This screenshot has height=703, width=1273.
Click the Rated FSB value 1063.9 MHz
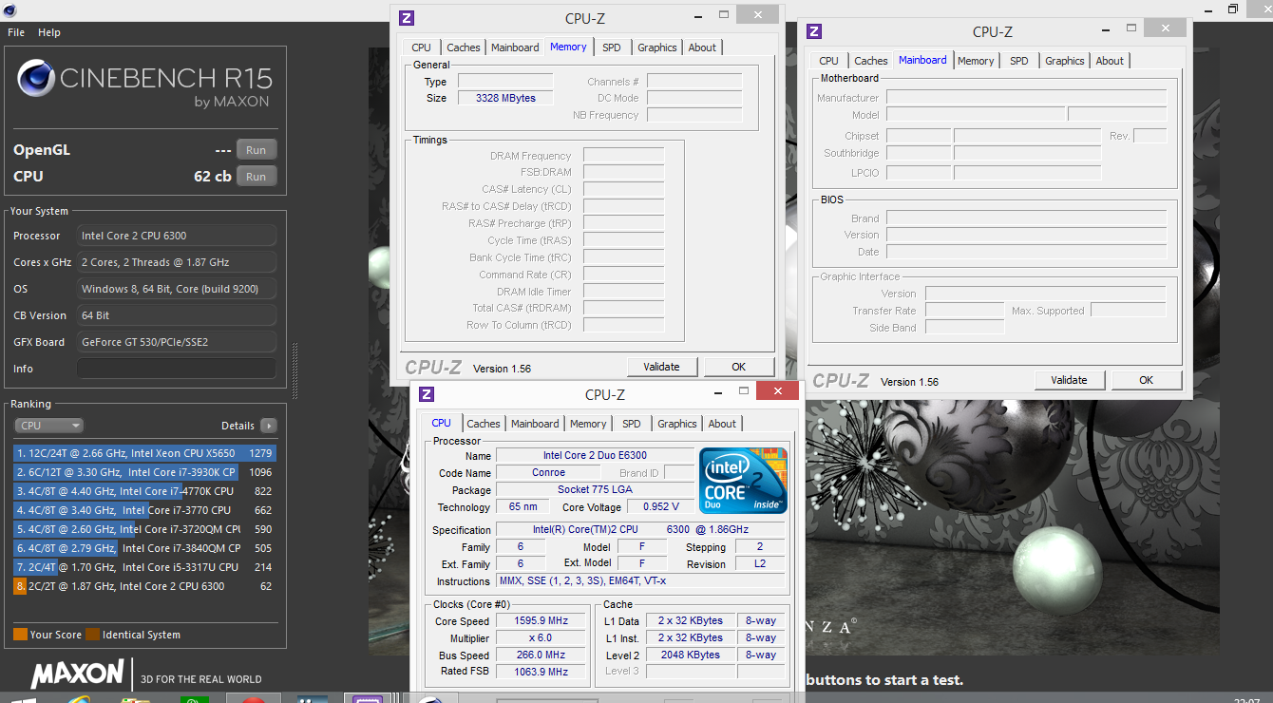point(540,672)
